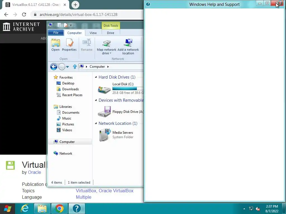
Task: Click the Explorer Forward circle button
Action: click(x=62, y=67)
